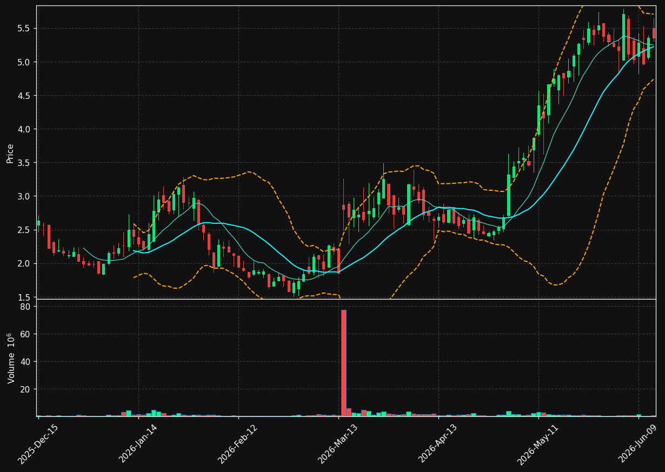Click the Volume 10⁶ axis title
665x472 pixels.
pyautogui.click(x=10, y=358)
